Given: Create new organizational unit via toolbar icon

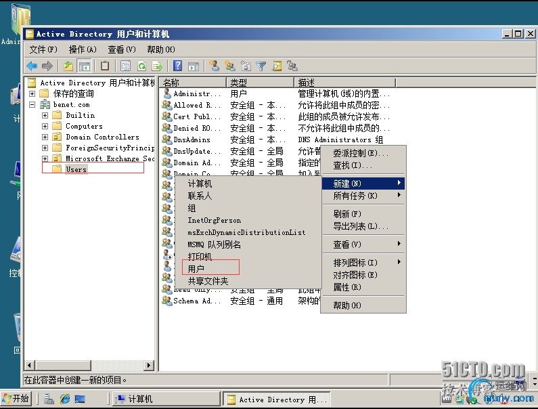Looking at the screenshot, I should click(246, 66).
